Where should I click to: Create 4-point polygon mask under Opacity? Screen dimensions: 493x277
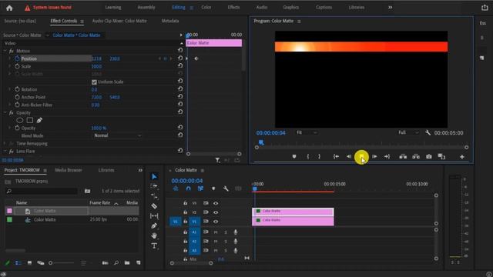pyautogui.click(x=30, y=120)
